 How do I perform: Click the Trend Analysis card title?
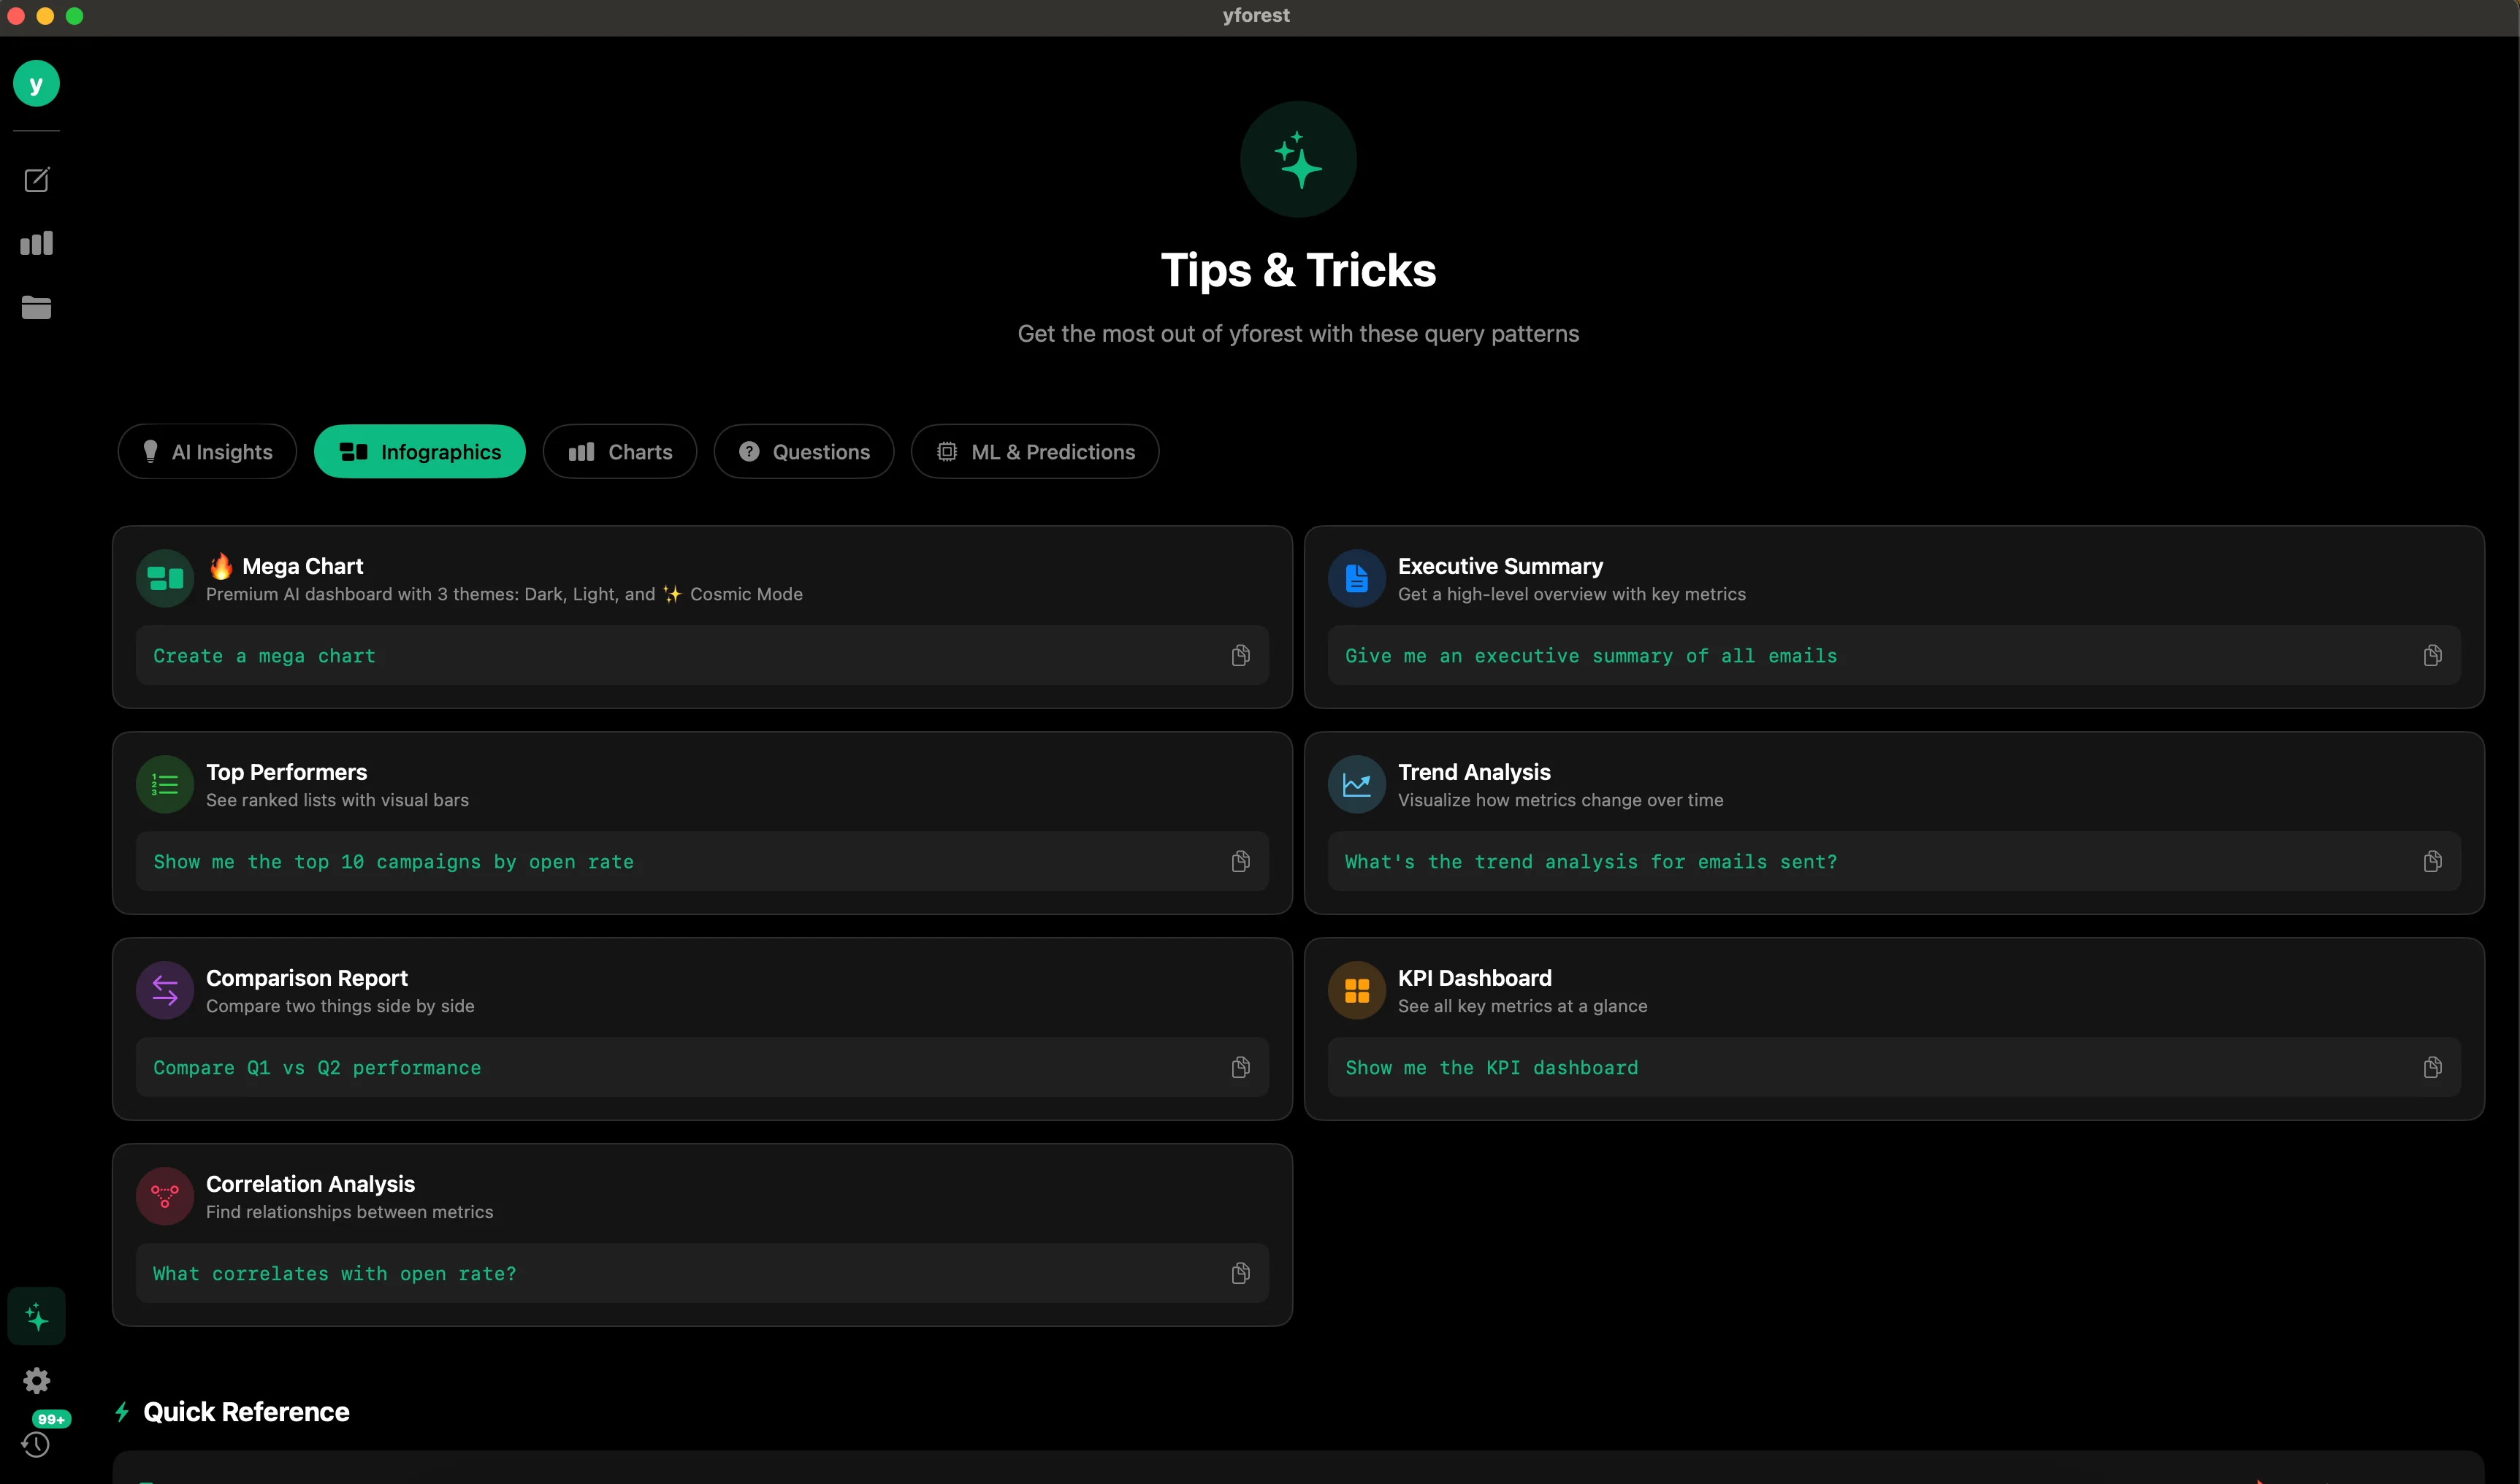point(1474,772)
